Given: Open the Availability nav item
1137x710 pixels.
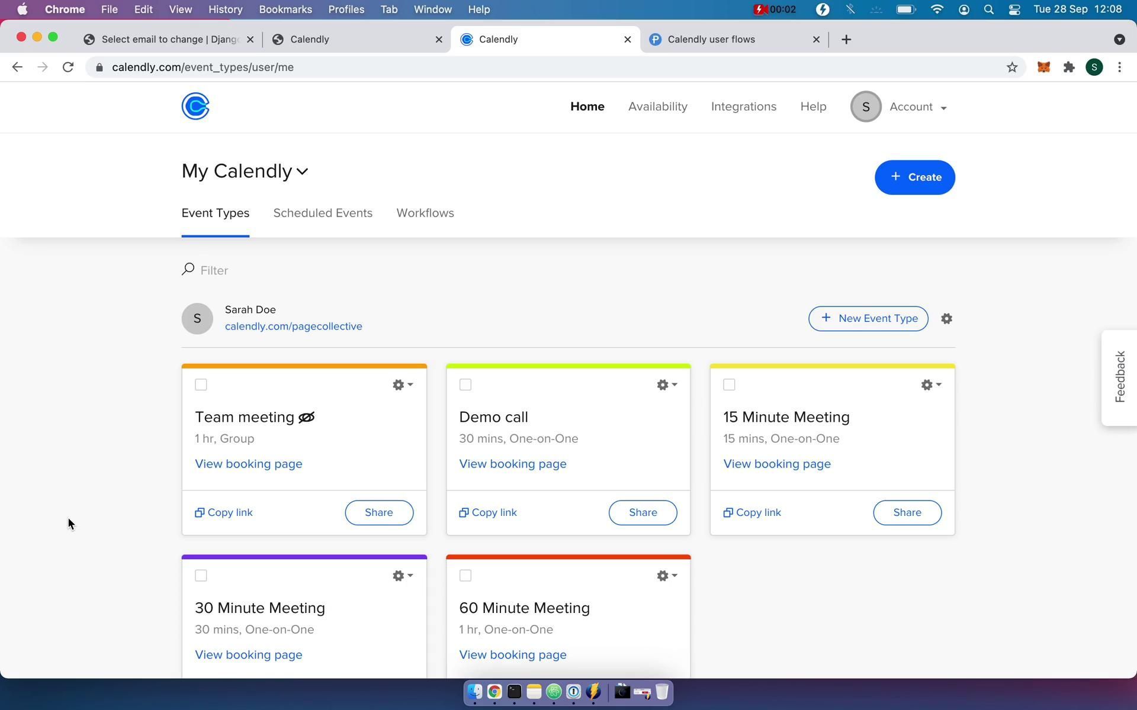Looking at the screenshot, I should [x=657, y=107].
